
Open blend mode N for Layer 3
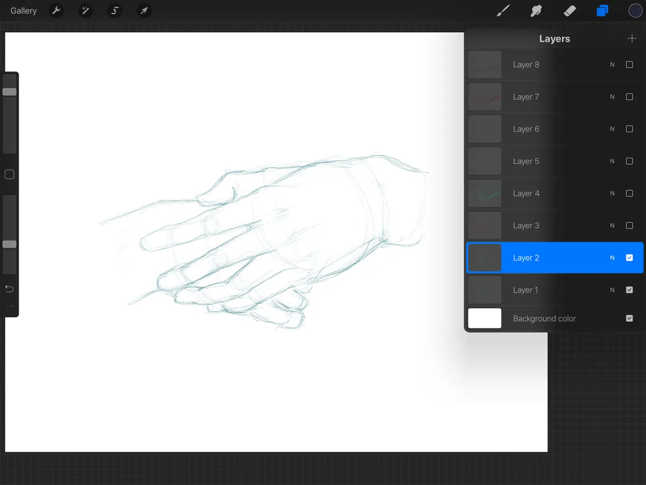pos(612,225)
